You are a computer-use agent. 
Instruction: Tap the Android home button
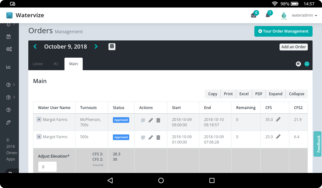point(161,180)
